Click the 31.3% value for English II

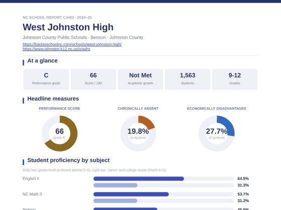click(243, 185)
